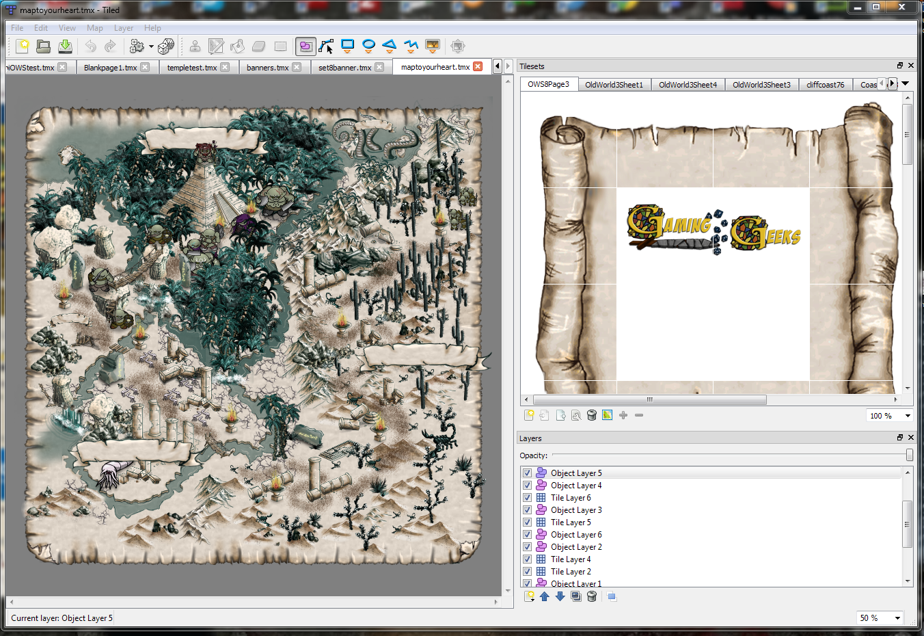Pick the Insert Ellipse tool
This screenshot has height=636, width=924.
click(x=368, y=46)
